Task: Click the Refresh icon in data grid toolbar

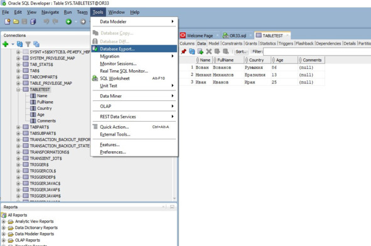Action: (192, 51)
